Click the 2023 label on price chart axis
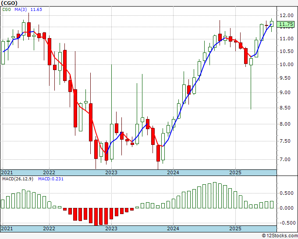Image resolution: width=298 pixels, height=239 pixels. (x=111, y=172)
